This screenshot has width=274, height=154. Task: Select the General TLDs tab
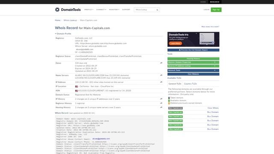[x=175, y=84]
